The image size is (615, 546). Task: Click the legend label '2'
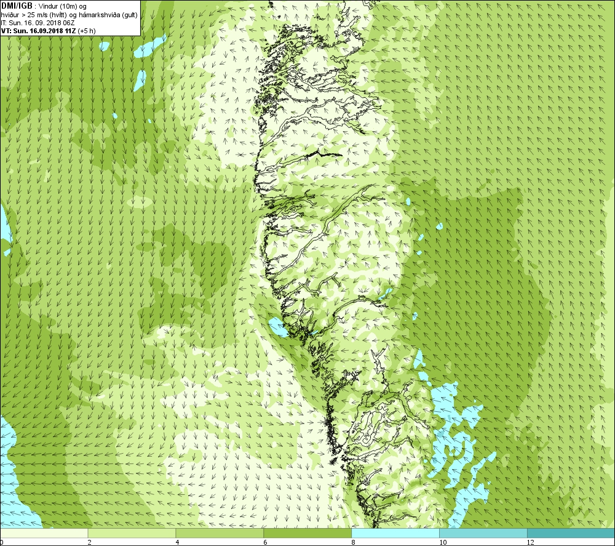[x=89, y=542]
